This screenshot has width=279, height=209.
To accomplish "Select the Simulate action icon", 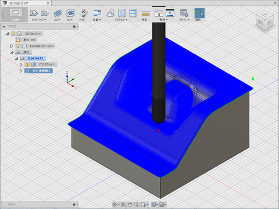I will 110,13.
